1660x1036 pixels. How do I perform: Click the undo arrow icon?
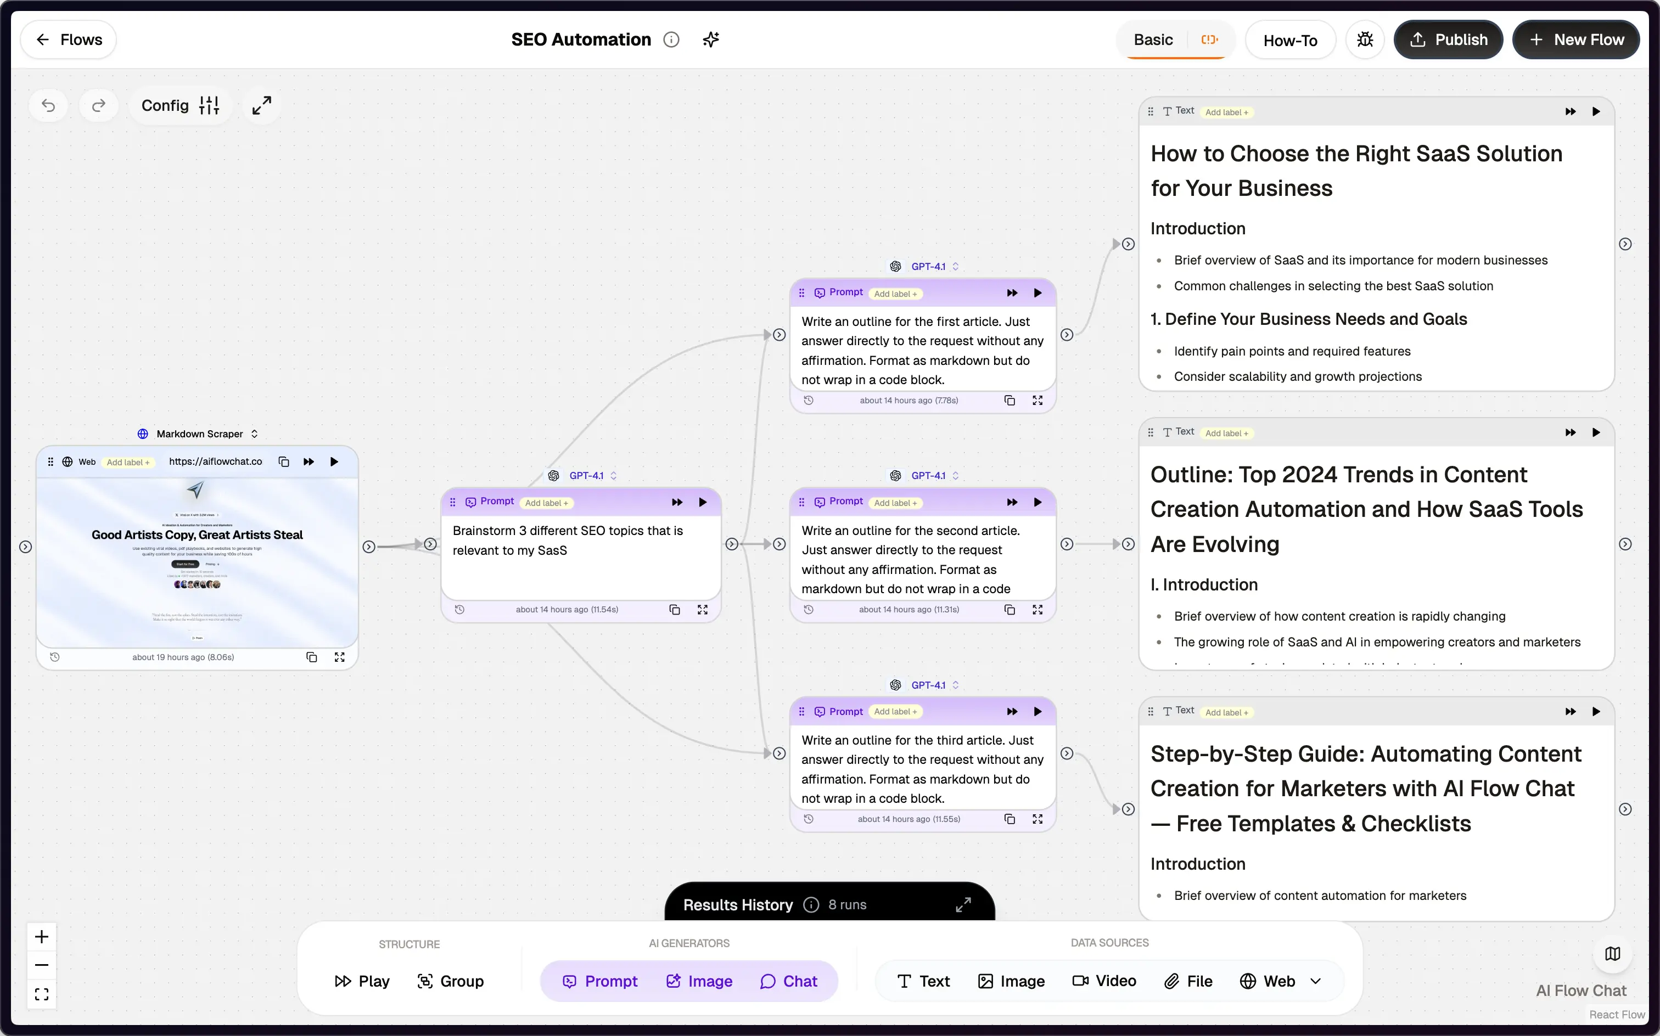coord(48,105)
